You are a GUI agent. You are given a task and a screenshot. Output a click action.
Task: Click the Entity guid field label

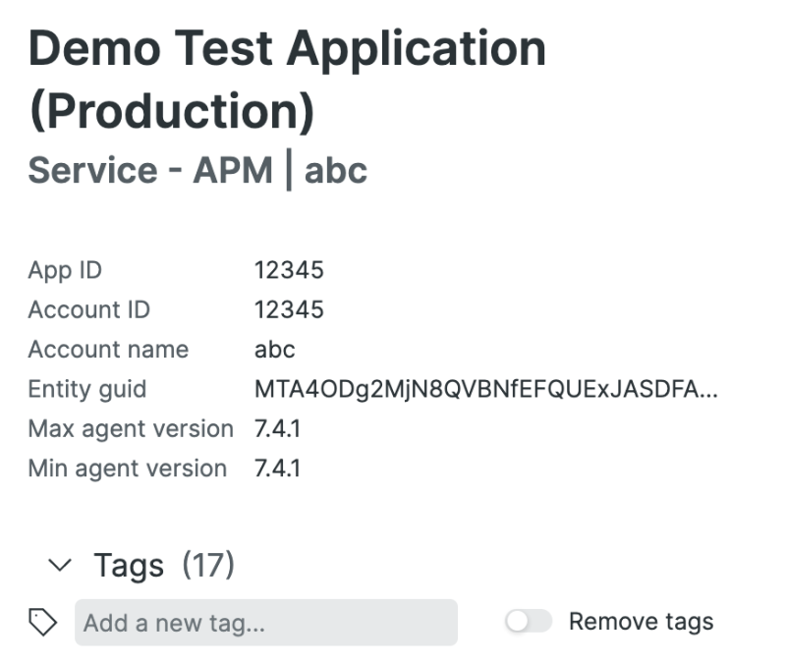click(x=88, y=389)
